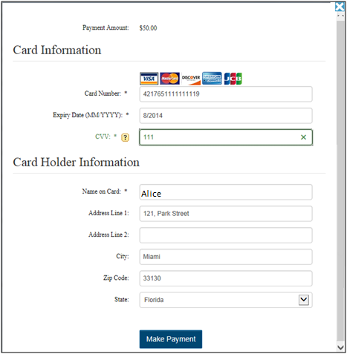Open the State dropdown showing Florida

[226, 300]
